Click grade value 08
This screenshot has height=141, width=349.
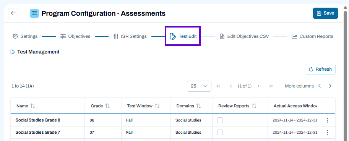[92, 120]
